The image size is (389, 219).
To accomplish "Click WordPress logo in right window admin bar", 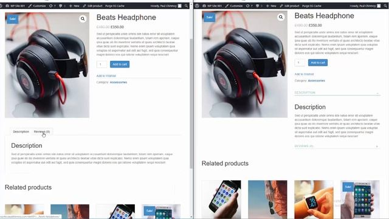I will point(197,5).
